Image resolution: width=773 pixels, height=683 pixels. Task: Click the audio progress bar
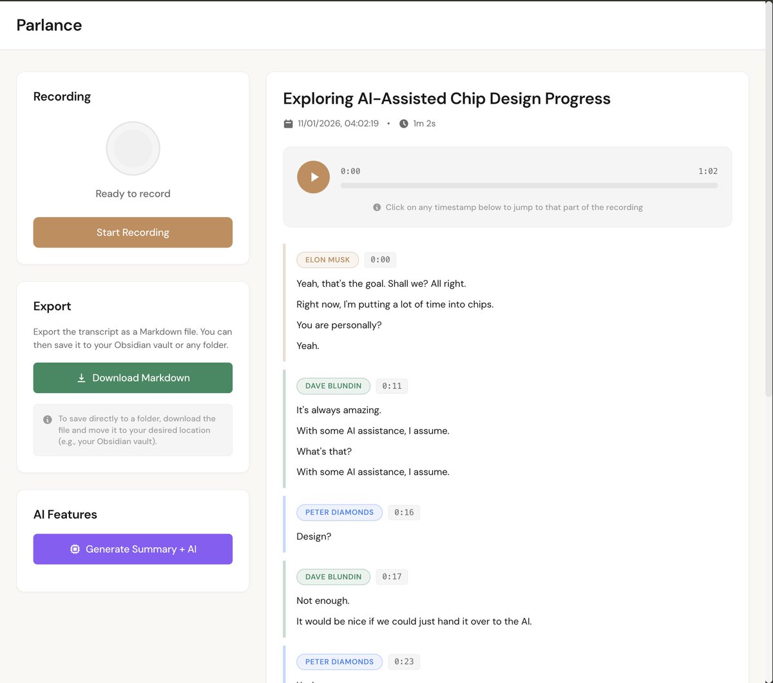point(529,186)
